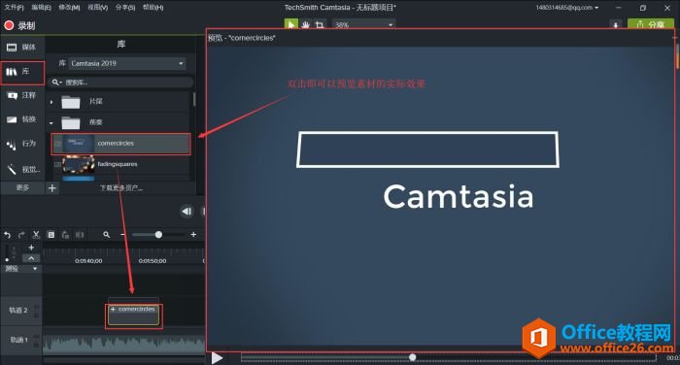
Task: Click the library list scrollbar
Action: (194, 100)
